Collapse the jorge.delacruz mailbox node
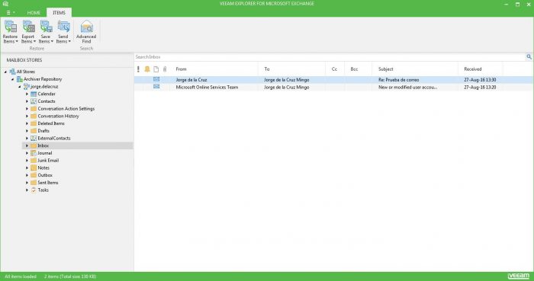Screen dimensions: 534x281 19,87
